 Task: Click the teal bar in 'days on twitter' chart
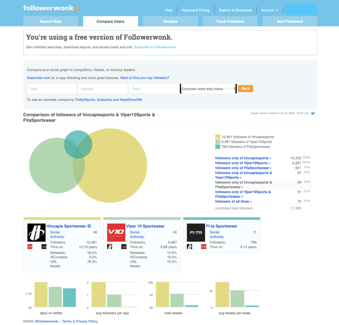(x=70, y=298)
